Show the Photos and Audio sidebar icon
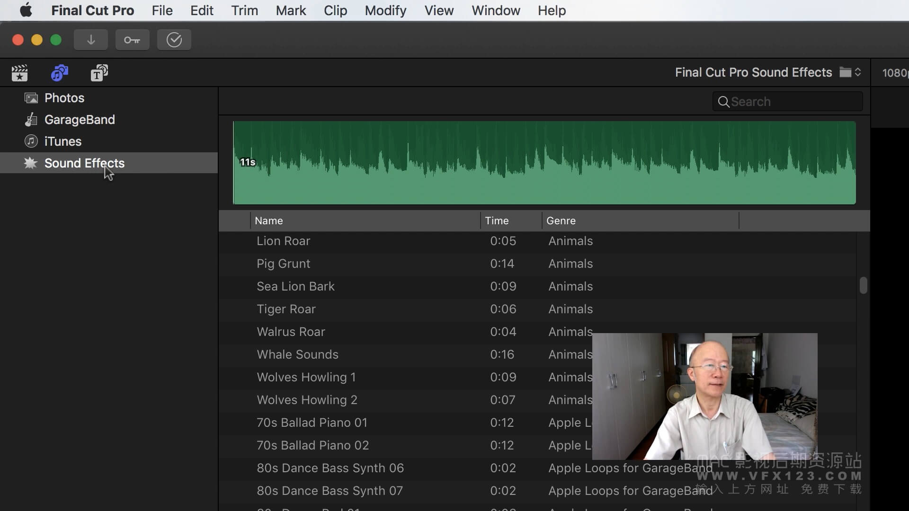 [60, 73]
